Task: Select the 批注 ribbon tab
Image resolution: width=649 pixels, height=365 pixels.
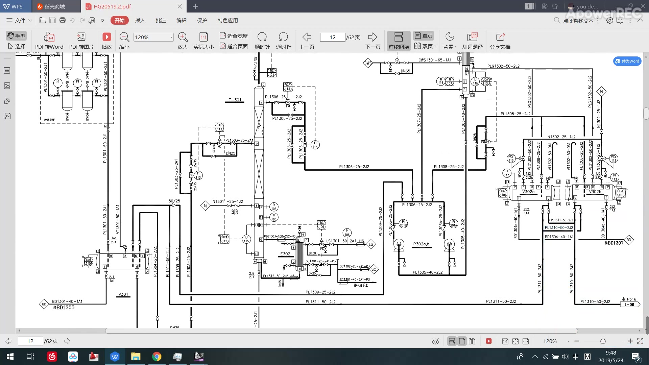Action: coord(161,20)
